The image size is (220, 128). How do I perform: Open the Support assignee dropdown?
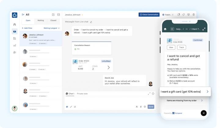pos(168,14)
